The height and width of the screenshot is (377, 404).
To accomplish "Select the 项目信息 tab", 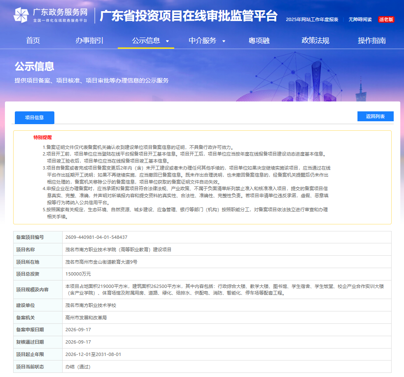I will tap(35, 118).
